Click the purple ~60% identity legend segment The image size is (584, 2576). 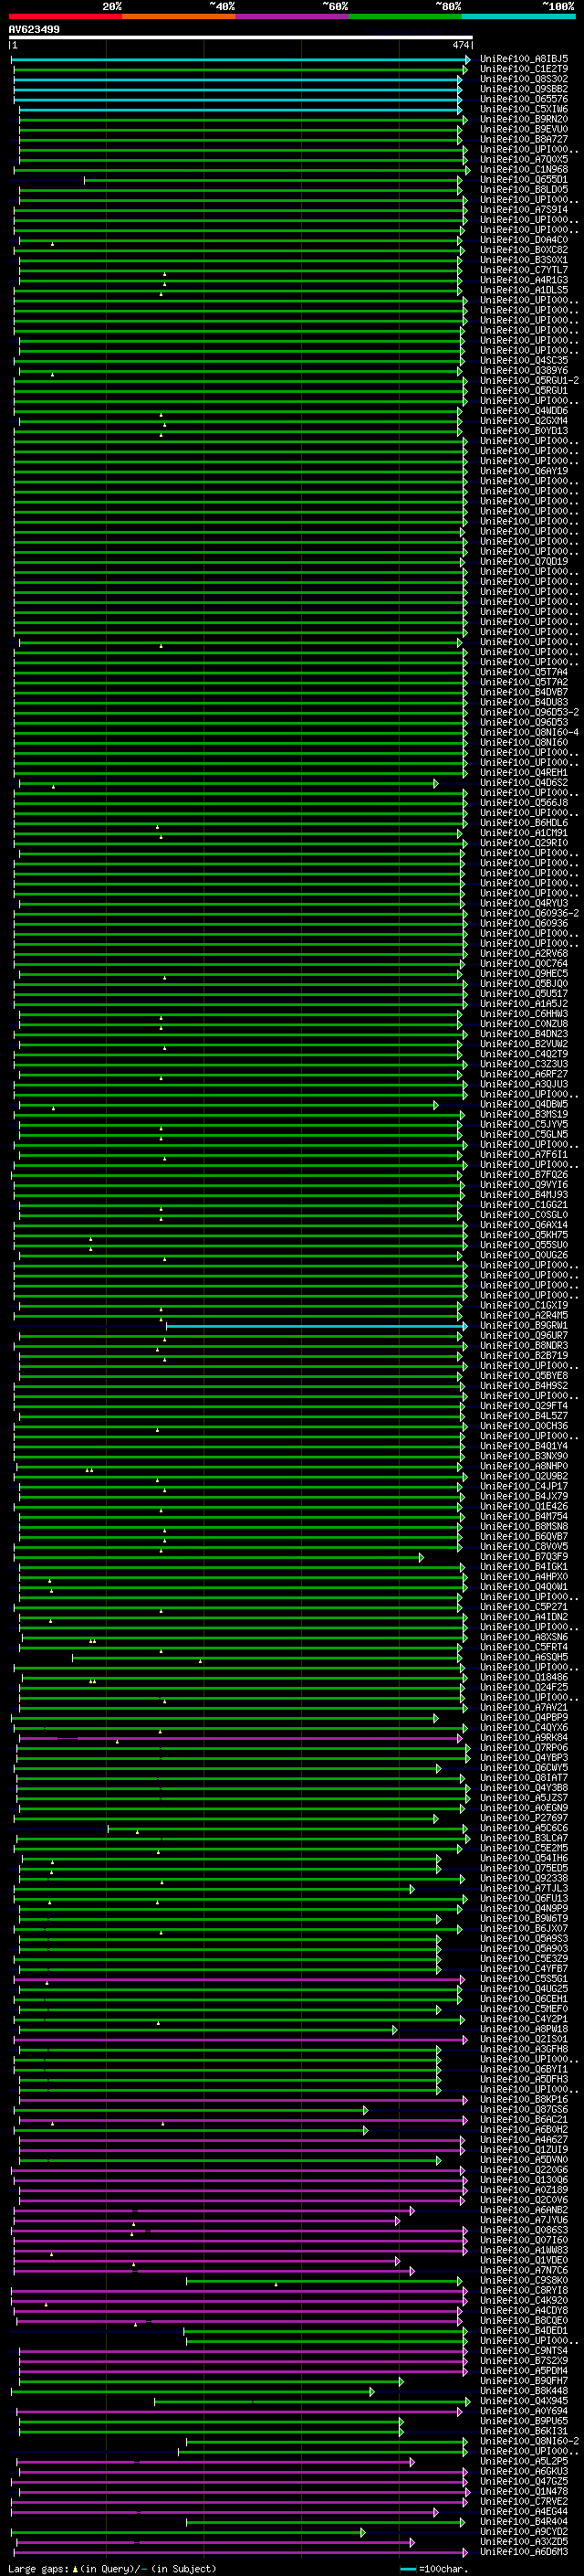point(293,16)
